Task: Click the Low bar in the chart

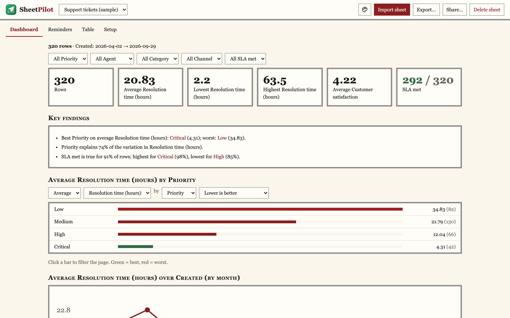Action: click(260, 209)
